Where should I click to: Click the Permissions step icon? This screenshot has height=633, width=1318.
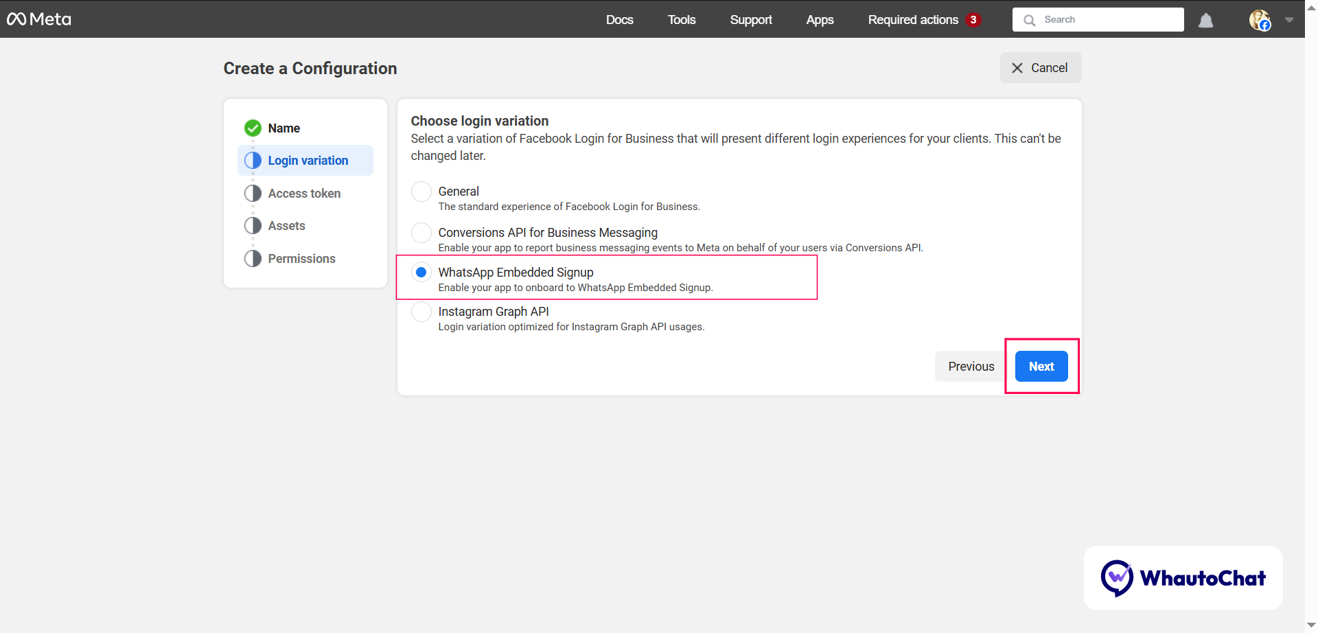(253, 258)
